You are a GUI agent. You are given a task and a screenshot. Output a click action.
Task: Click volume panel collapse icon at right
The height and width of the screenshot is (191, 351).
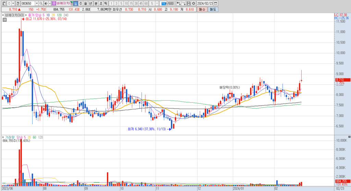[x=349, y=137]
